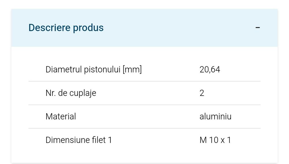The width and height of the screenshot is (289, 164).
Task: Select the Dimensiune filet 1 label
Action: pos(79,140)
